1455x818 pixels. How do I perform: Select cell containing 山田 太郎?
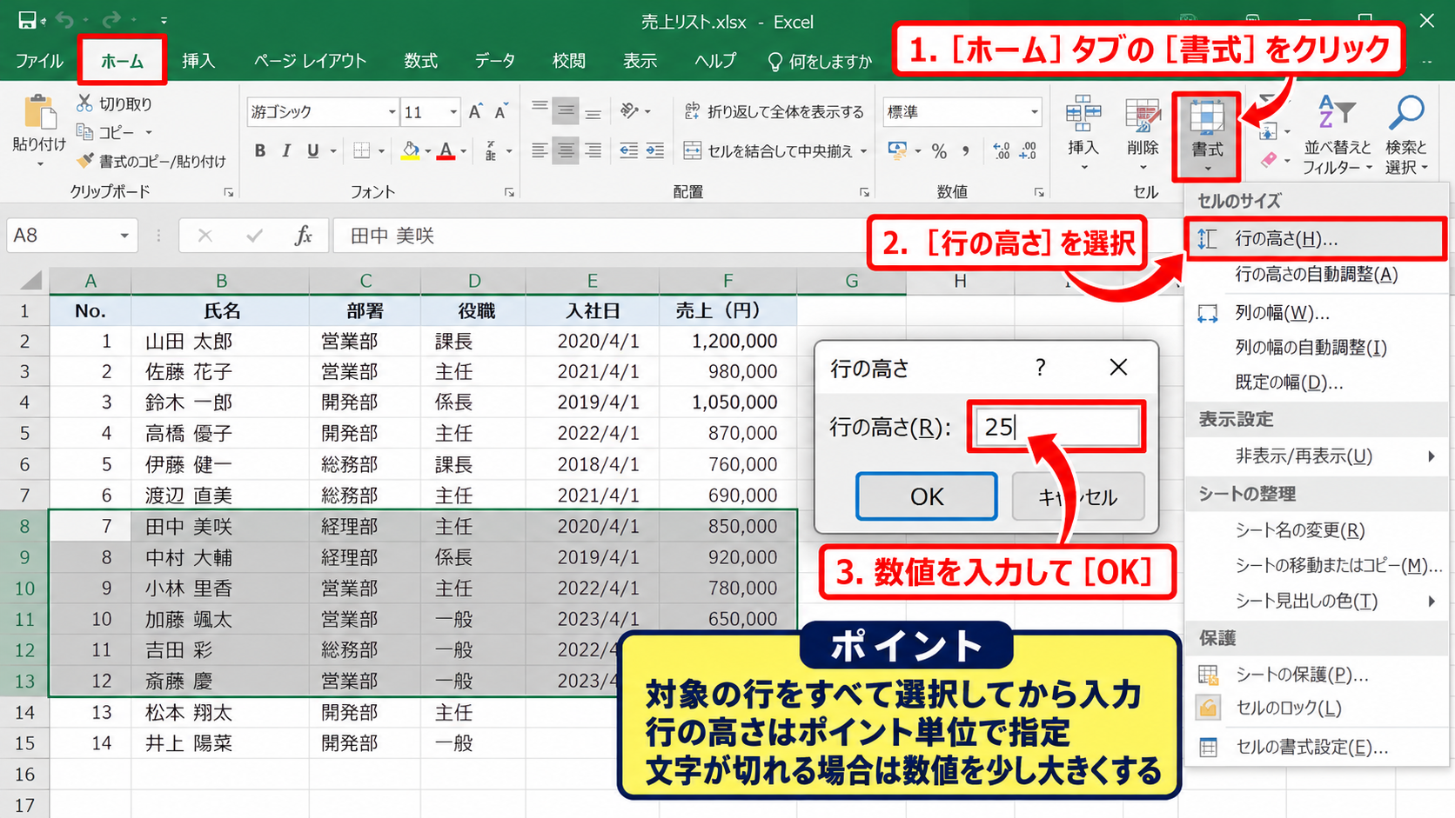click(x=220, y=341)
